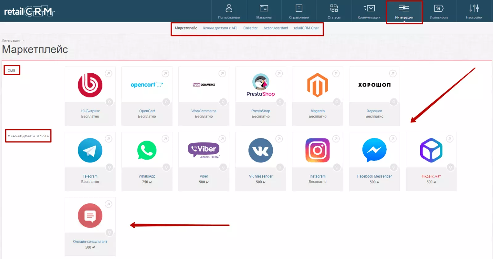
Task: Open the PrestaShop name link
Action: click(x=261, y=111)
